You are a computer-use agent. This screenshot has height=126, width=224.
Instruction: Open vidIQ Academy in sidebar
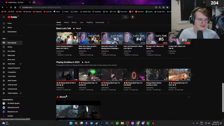pyautogui.click(x=12, y=93)
